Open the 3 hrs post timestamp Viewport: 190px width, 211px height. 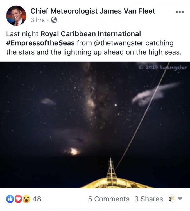click(x=37, y=20)
